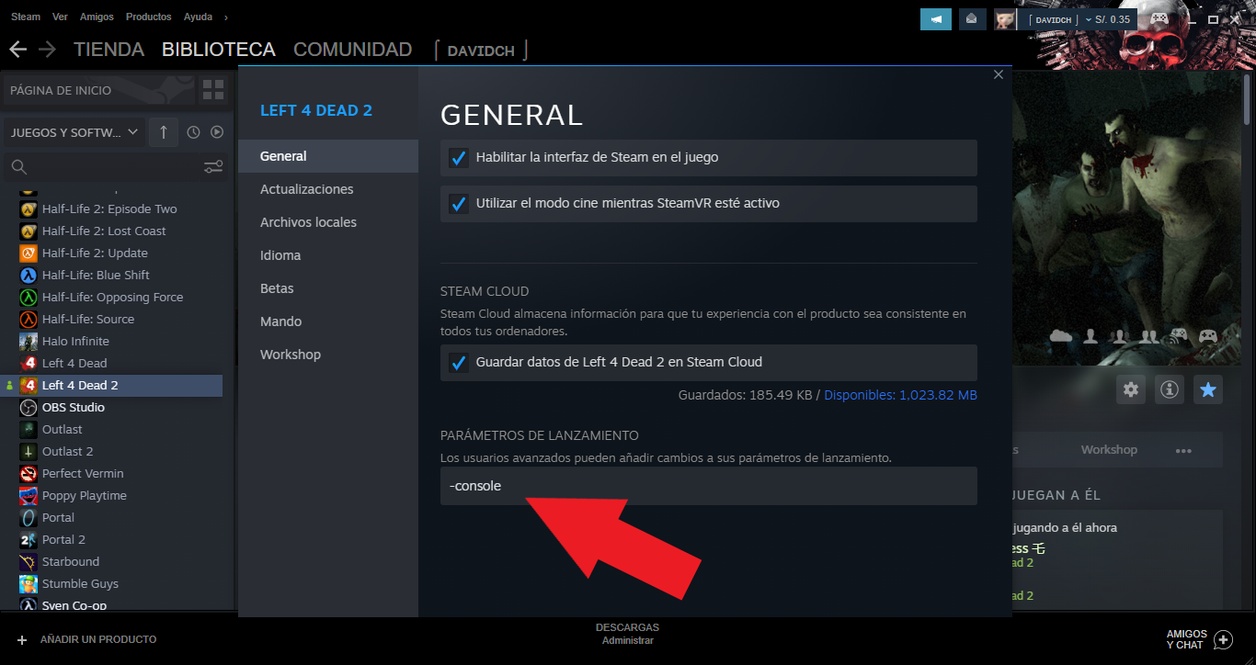The height and width of the screenshot is (665, 1256).
Task: Click the up-arrow sort button
Action: [x=163, y=132]
